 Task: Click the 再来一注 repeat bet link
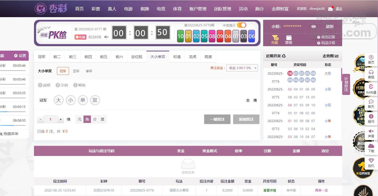point(321,190)
